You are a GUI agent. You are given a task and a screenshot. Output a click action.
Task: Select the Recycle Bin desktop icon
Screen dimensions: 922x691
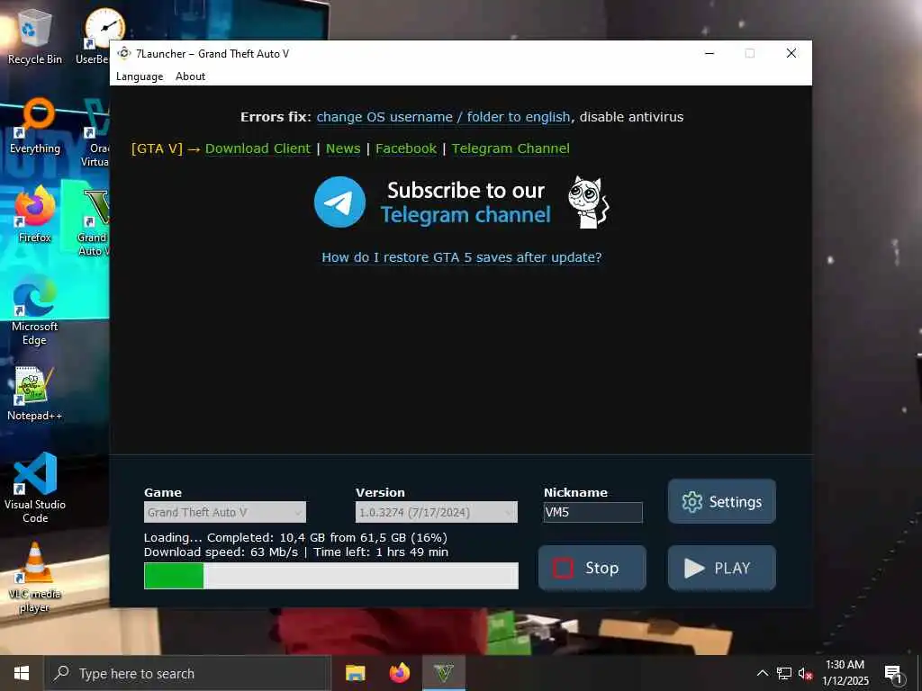point(35,37)
